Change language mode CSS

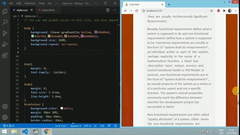click(102, 126)
